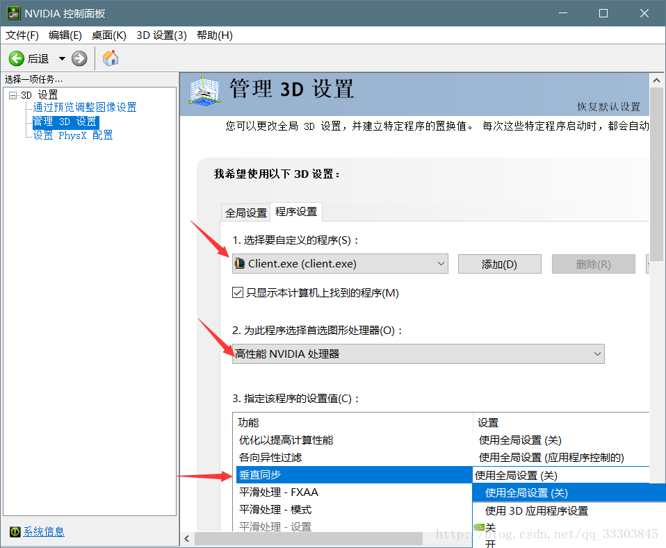Select the 各向异性过滤 feature row
666x548 pixels.
[355, 457]
